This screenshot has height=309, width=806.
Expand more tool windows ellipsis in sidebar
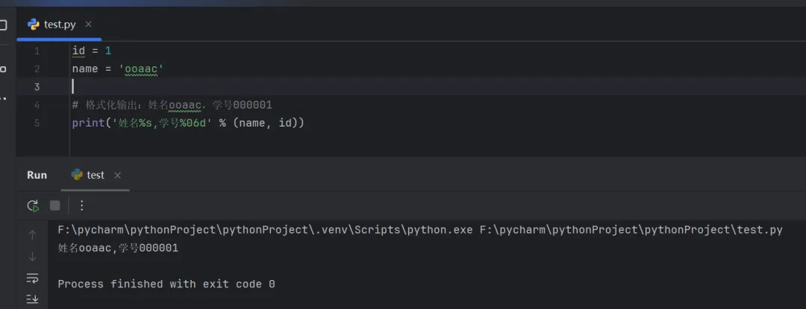3,98
